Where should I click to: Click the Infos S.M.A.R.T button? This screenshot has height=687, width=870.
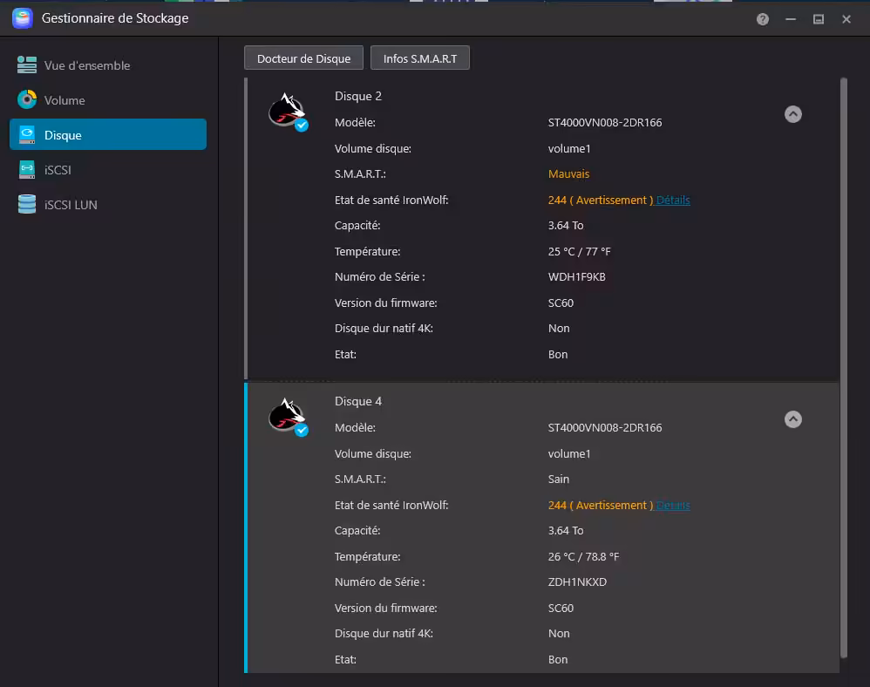pyautogui.click(x=420, y=58)
